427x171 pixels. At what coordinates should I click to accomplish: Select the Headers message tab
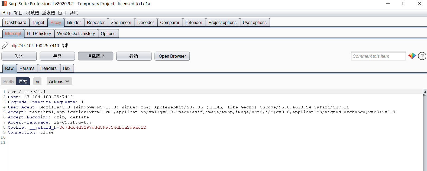(48, 68)
